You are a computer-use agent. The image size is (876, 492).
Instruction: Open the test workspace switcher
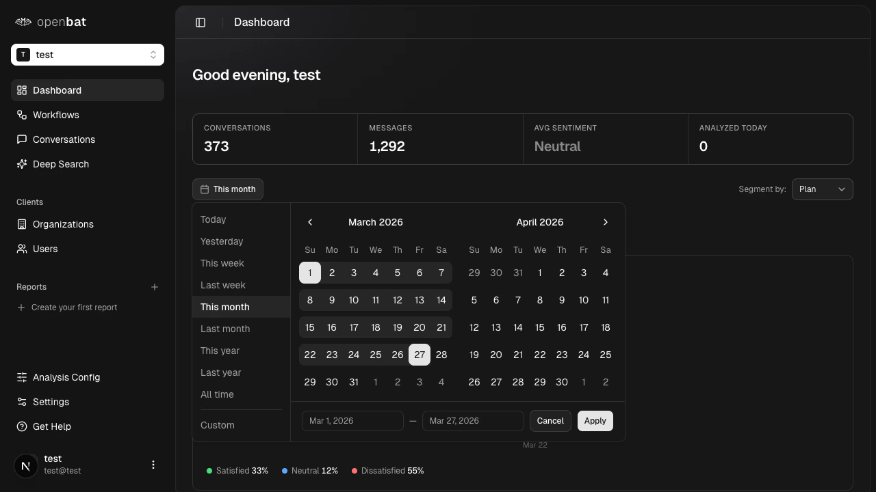[88, 55]
